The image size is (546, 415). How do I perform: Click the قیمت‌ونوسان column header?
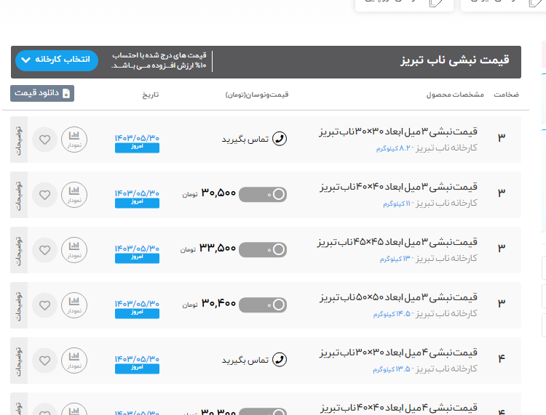[257, 94]
